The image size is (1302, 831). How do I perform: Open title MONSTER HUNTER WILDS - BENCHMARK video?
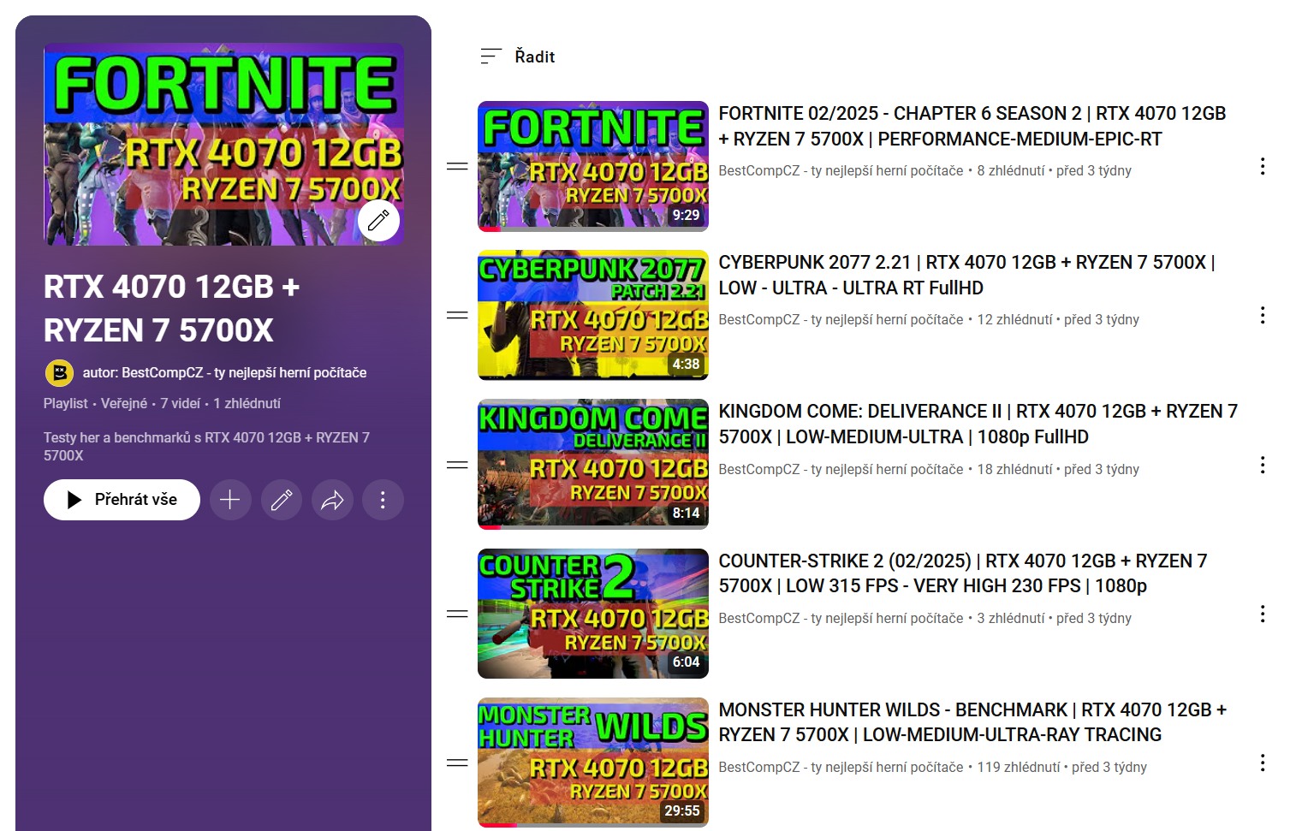coord(973,722)
